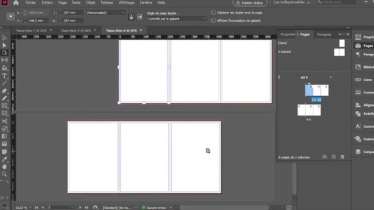Select the Zoom magnifier tool

point(4,174)
